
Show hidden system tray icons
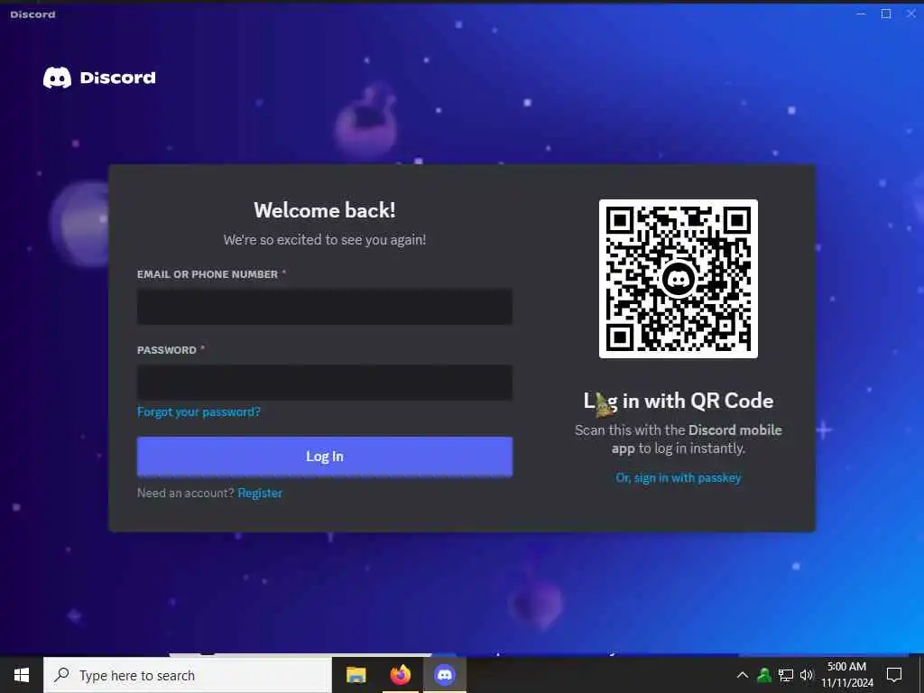pos(743,675)
